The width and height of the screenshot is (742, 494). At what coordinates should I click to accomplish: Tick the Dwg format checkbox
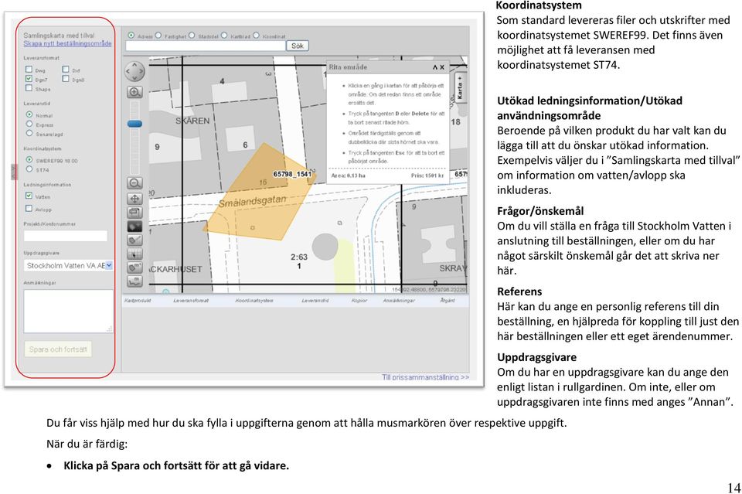29,69
